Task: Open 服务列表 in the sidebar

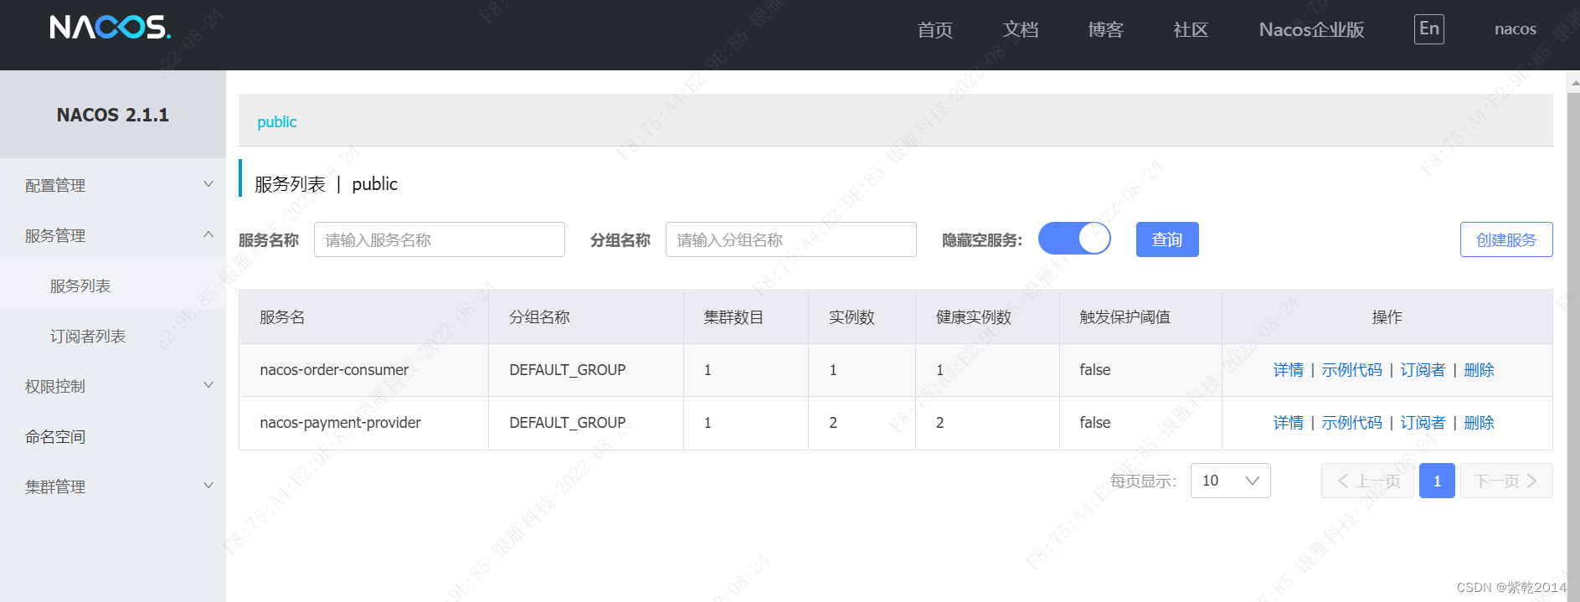Action: [113, 286]
